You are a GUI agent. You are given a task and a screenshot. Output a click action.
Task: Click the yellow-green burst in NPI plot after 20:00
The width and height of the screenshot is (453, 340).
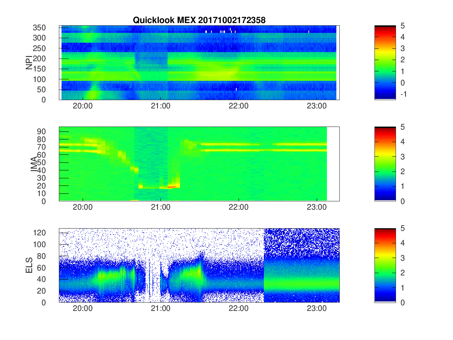92,93
